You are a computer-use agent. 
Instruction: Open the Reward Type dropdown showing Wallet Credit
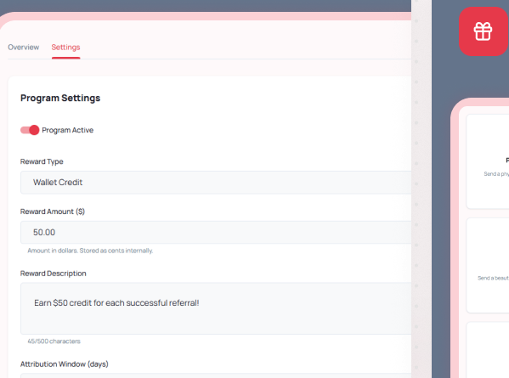[x=216, y=183]
